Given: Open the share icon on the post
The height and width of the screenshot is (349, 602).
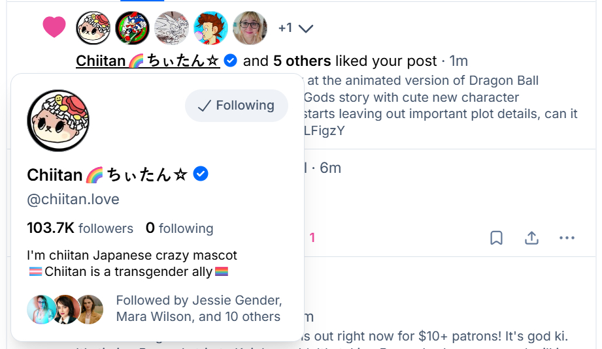Looking at the screenshot, I should click(531, 238).
